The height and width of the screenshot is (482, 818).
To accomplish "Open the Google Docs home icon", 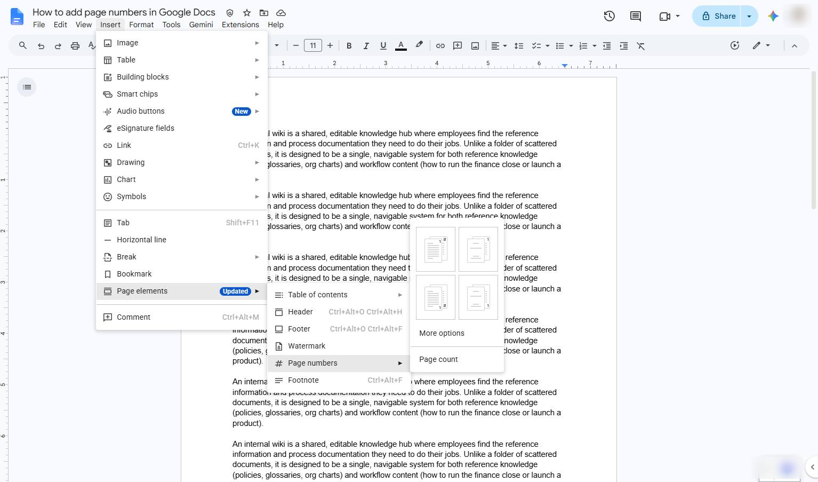I will (17, 17).
